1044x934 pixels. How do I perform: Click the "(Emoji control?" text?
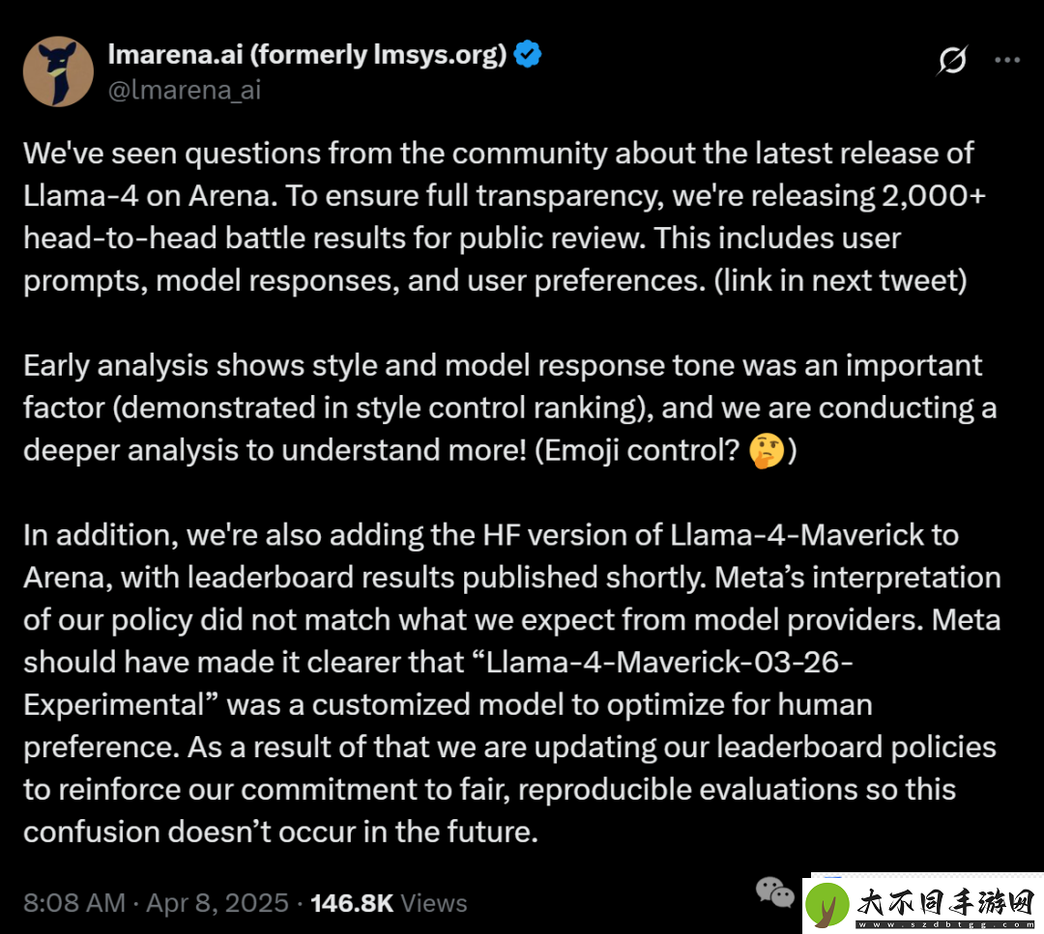638,450
